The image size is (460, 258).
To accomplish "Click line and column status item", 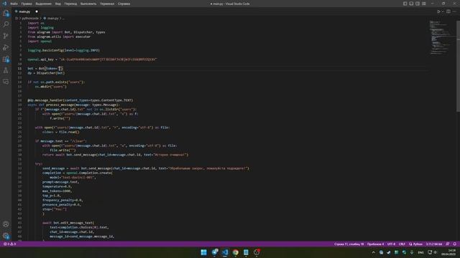I will [349, 244].
